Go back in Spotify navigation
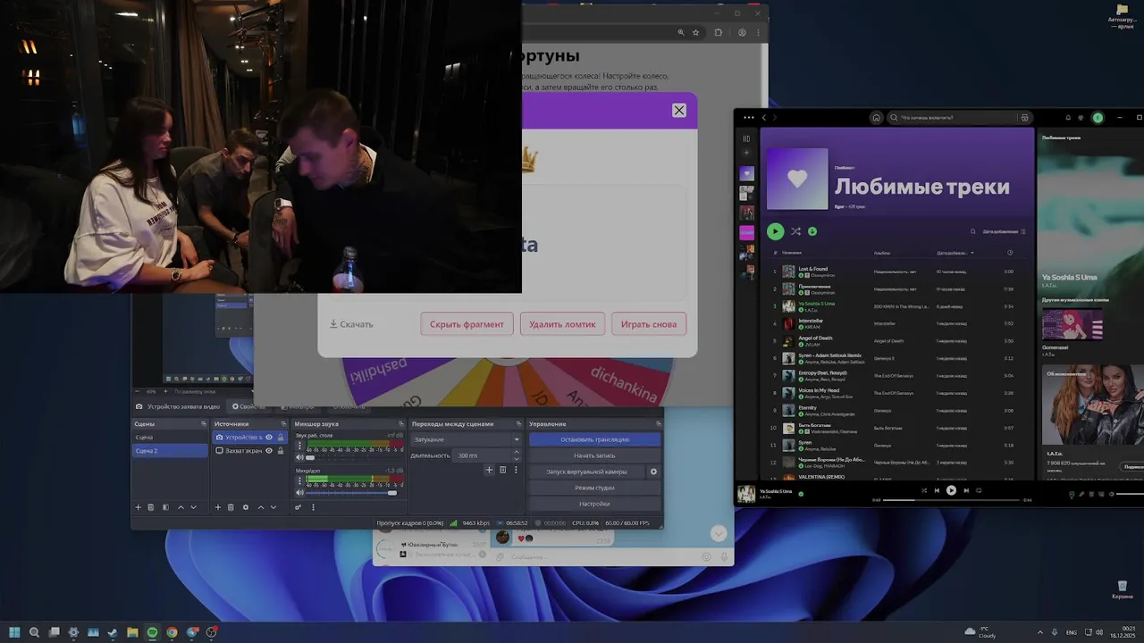1144x643 pixels. pyautogui.click(x=764, y=118)
